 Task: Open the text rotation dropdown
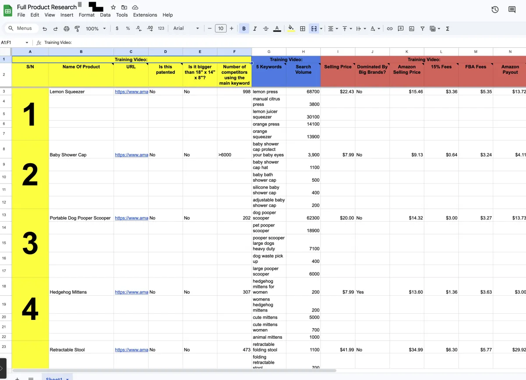coord(375,29)
